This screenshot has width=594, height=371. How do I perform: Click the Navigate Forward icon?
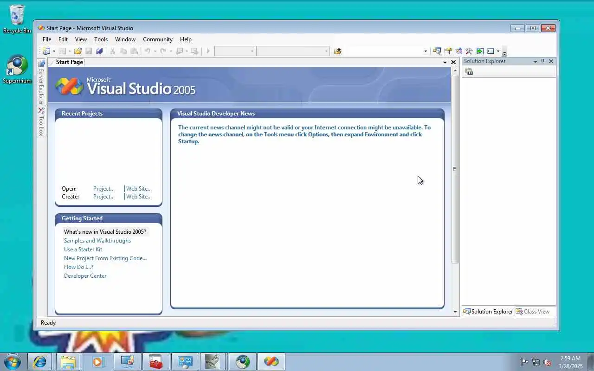click(195, 51)
